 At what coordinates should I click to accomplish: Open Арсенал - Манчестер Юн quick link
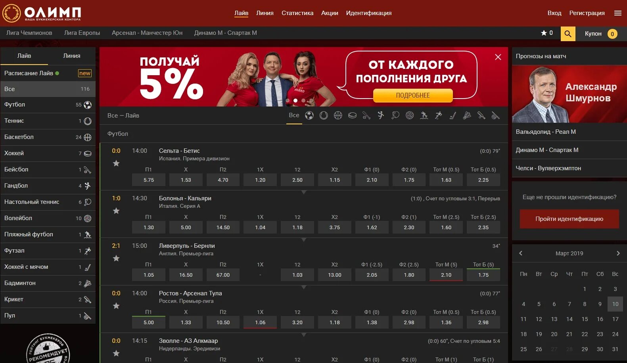point(147,33)
